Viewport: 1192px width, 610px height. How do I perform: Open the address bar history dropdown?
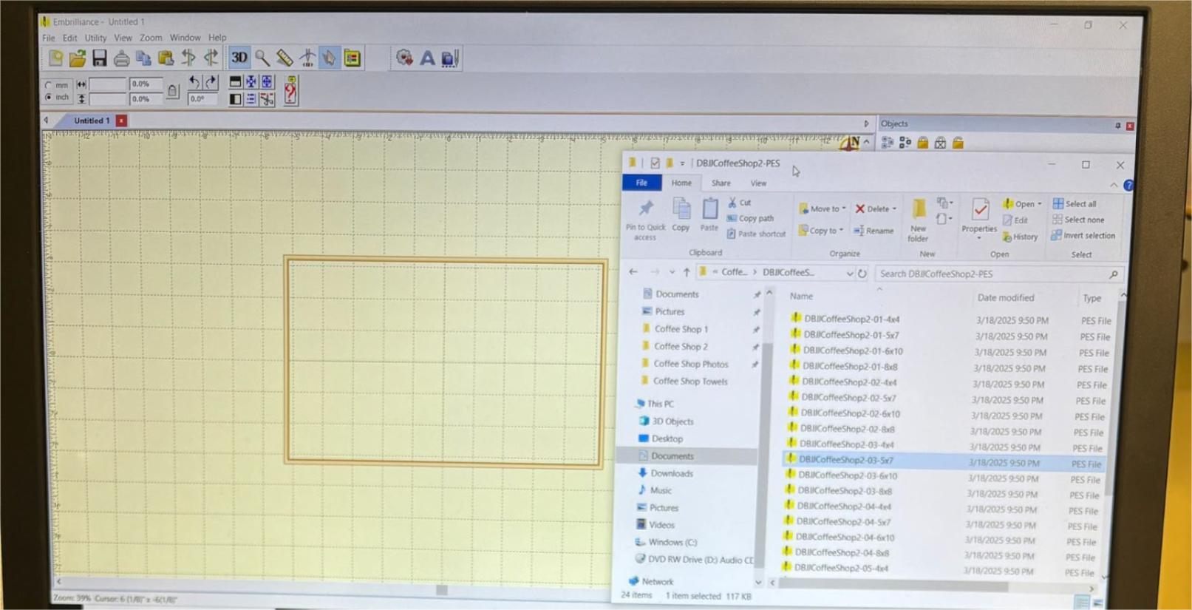[849, 274]
